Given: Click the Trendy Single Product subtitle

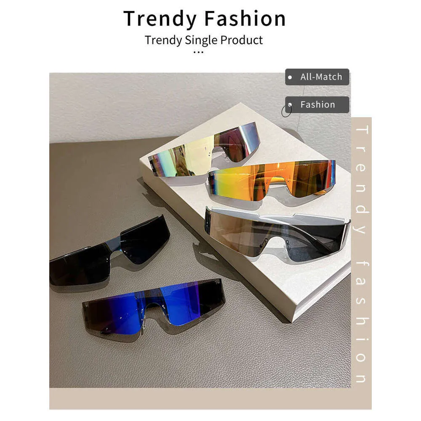Looking at the screenshot, I should click(x=203, y=40).
